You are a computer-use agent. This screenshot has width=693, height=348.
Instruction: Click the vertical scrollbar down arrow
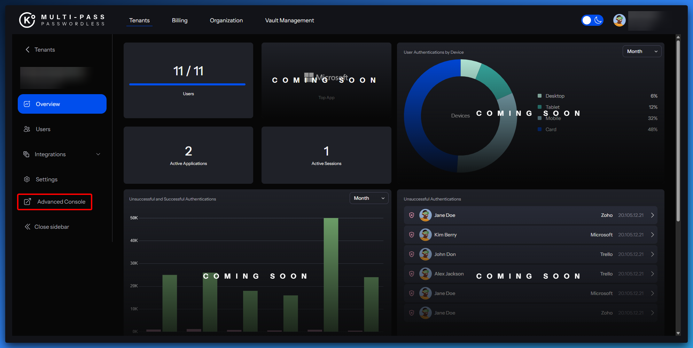pos(678,333)
